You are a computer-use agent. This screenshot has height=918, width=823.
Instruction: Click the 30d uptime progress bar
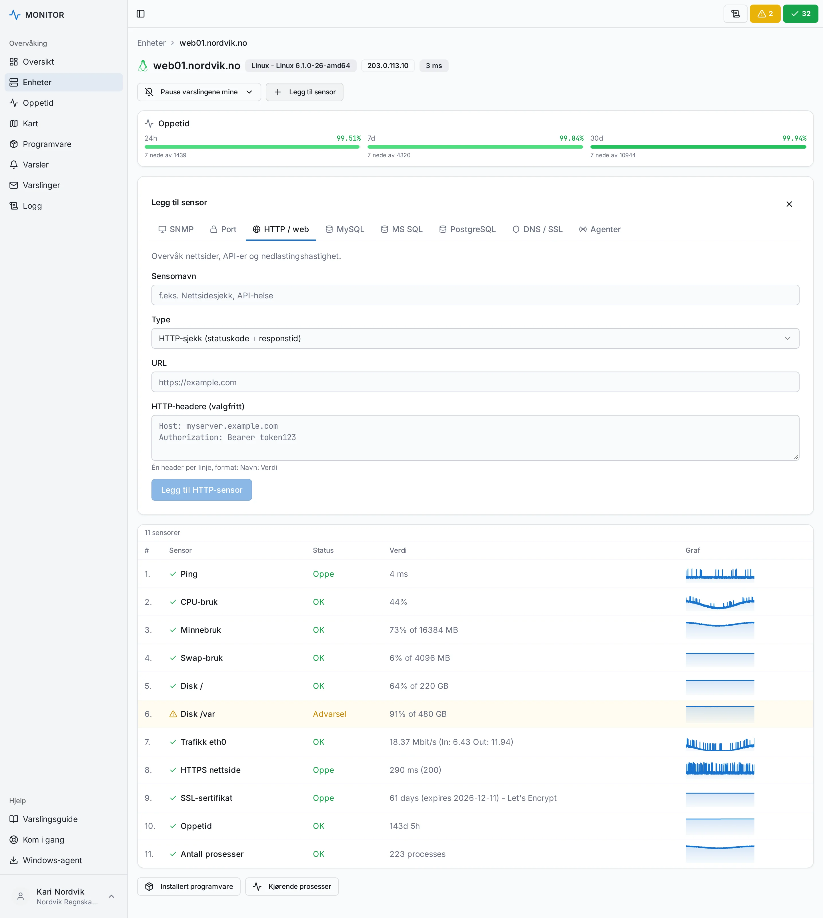[x=698, y=147]
